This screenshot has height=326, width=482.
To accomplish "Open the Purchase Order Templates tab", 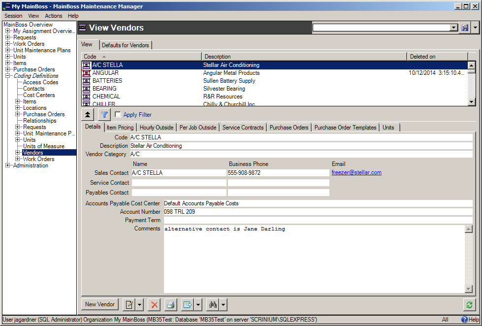I will click(345, 128).
